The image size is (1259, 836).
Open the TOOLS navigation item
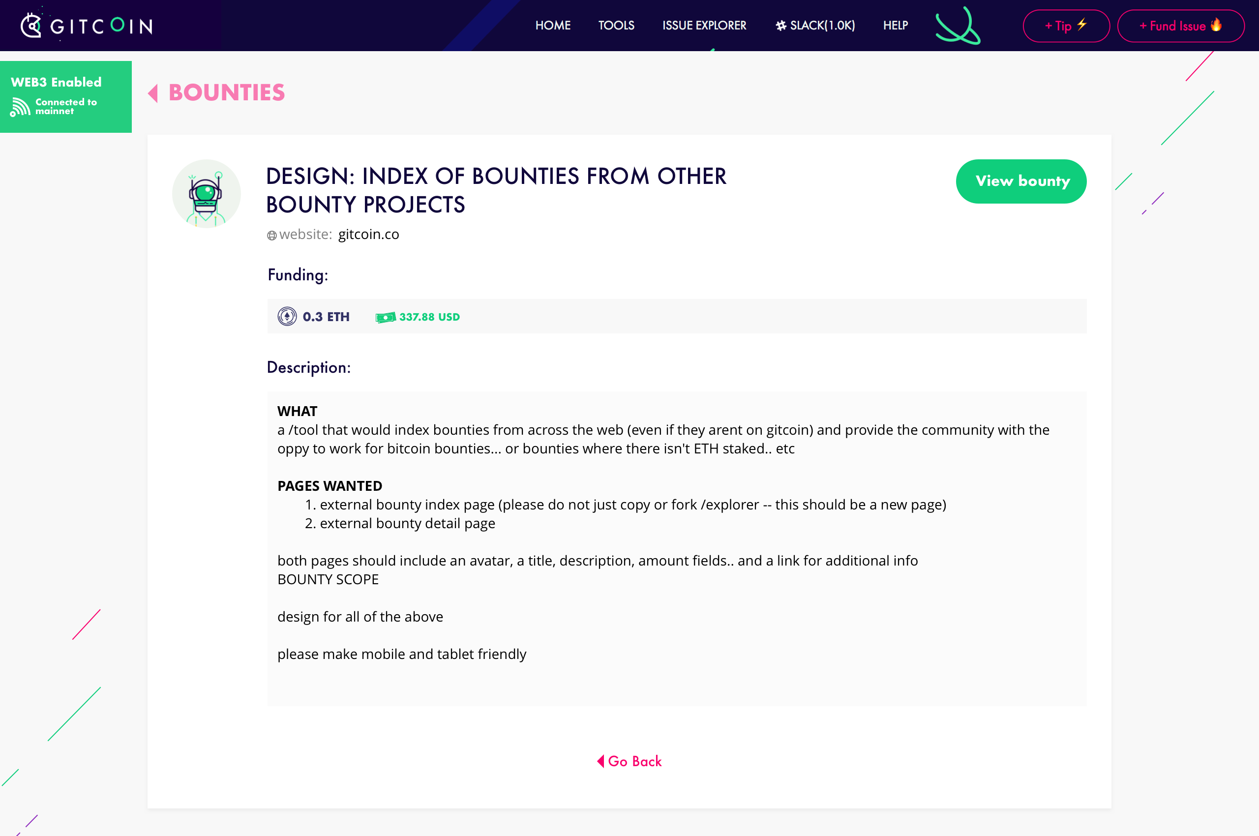(616, 25)
